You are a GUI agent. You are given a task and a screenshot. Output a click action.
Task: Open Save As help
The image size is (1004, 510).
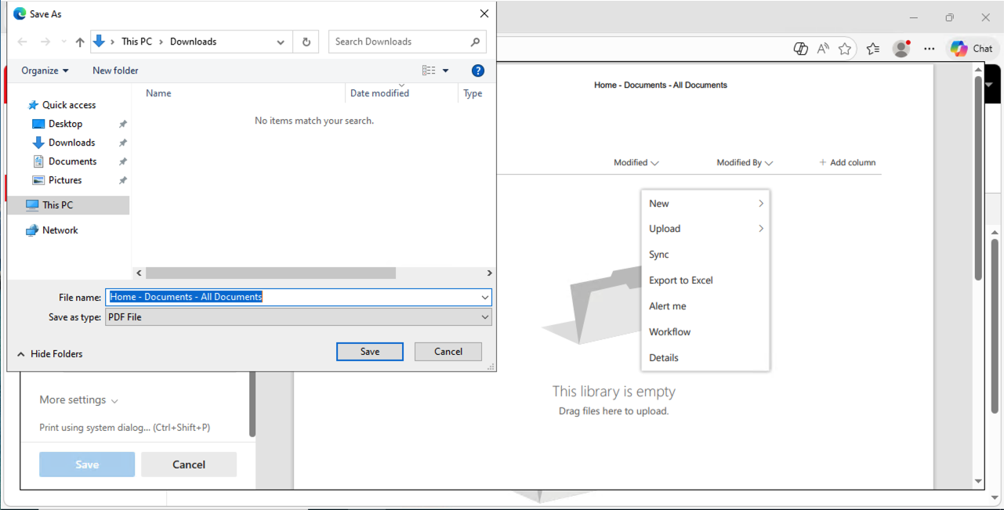tap(478, 71)
